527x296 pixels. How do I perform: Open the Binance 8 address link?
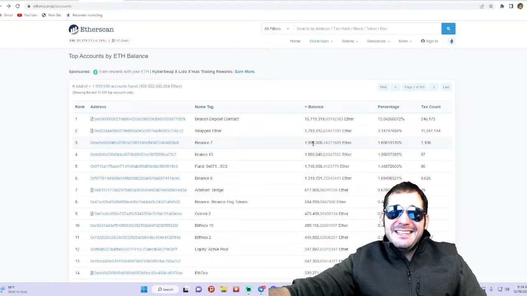coord(135,178)
